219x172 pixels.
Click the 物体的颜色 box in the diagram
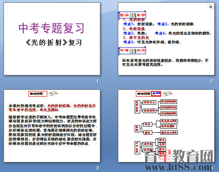[x=169, y=126]
